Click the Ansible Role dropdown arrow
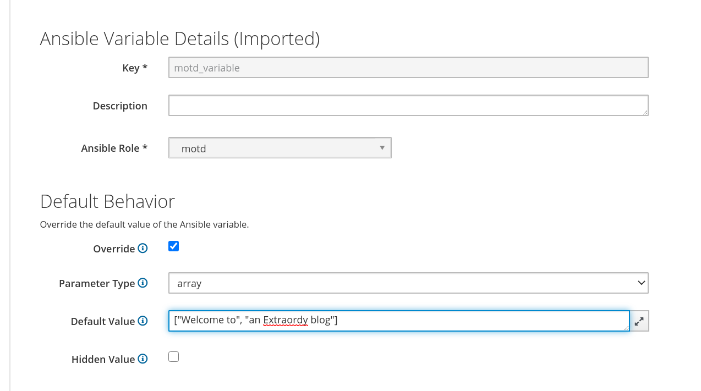This screenshot has width=701, height=391. click(382, 148)
